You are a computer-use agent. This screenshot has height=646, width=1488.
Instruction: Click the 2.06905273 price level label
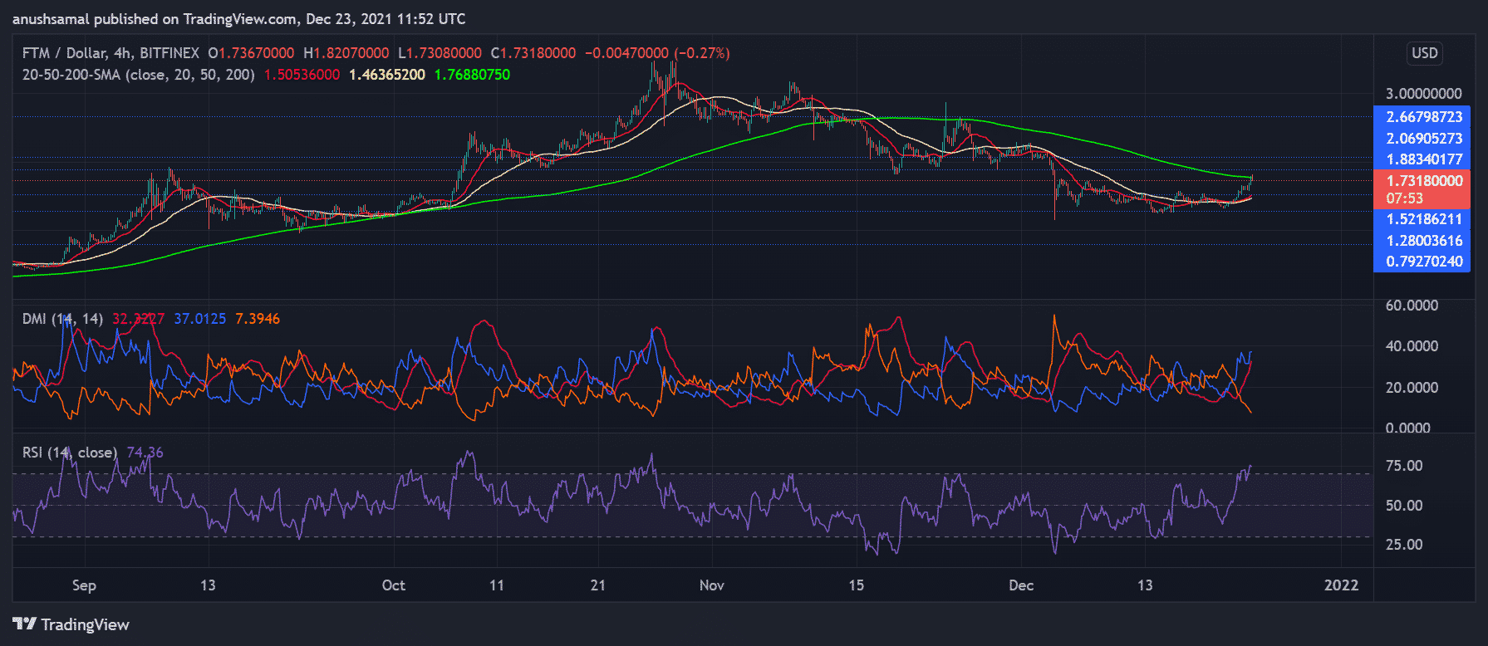(1423, 139)
